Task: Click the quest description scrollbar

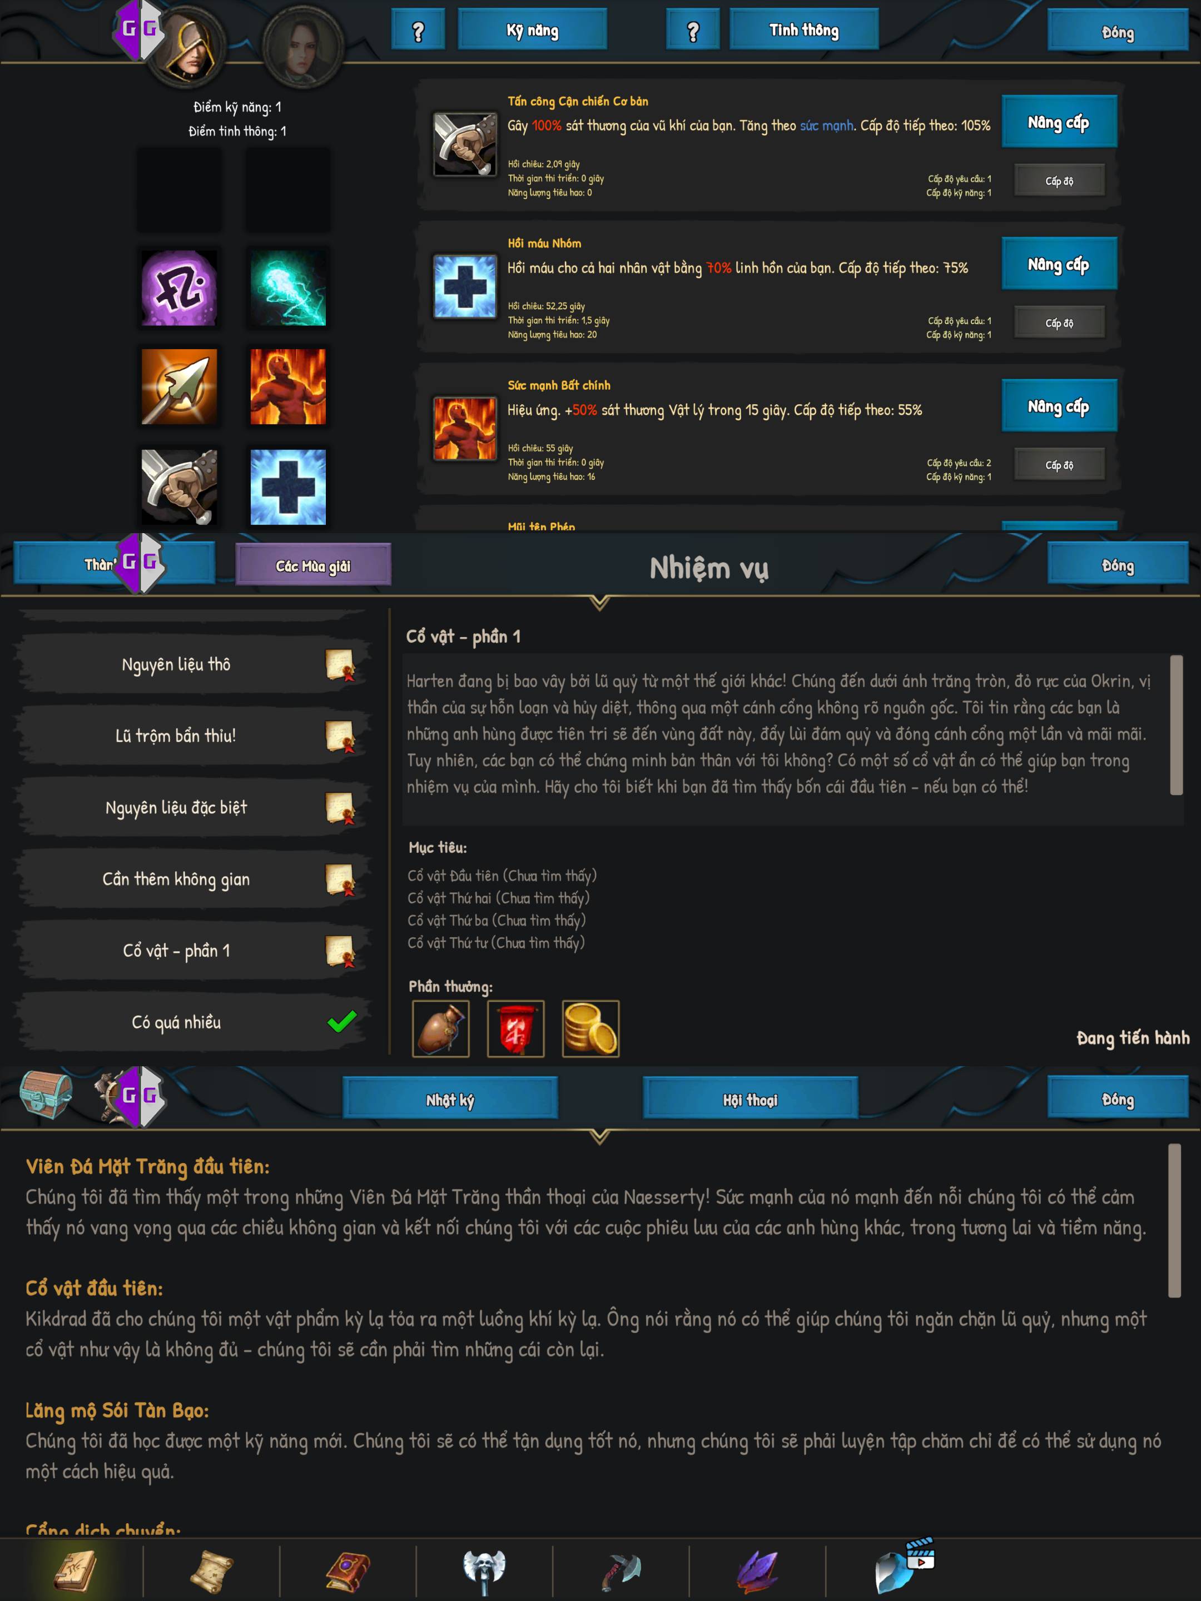Action: click(1177, 725)
